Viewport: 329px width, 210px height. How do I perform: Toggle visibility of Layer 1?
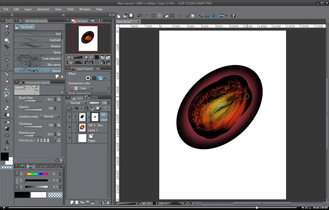click(69, 127)
